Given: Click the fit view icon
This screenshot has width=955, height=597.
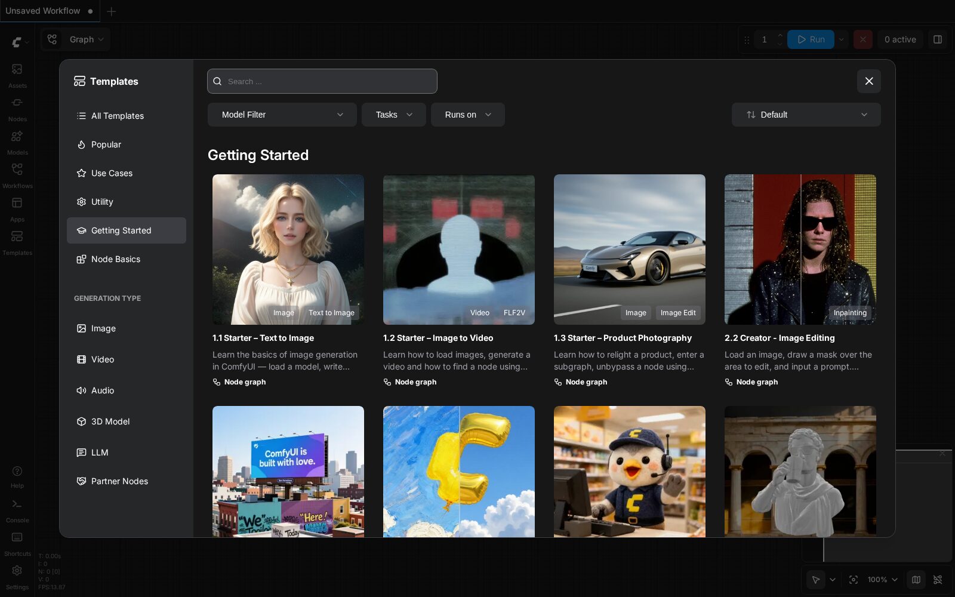Looking at the screenshot, I should tap(854, 580).
